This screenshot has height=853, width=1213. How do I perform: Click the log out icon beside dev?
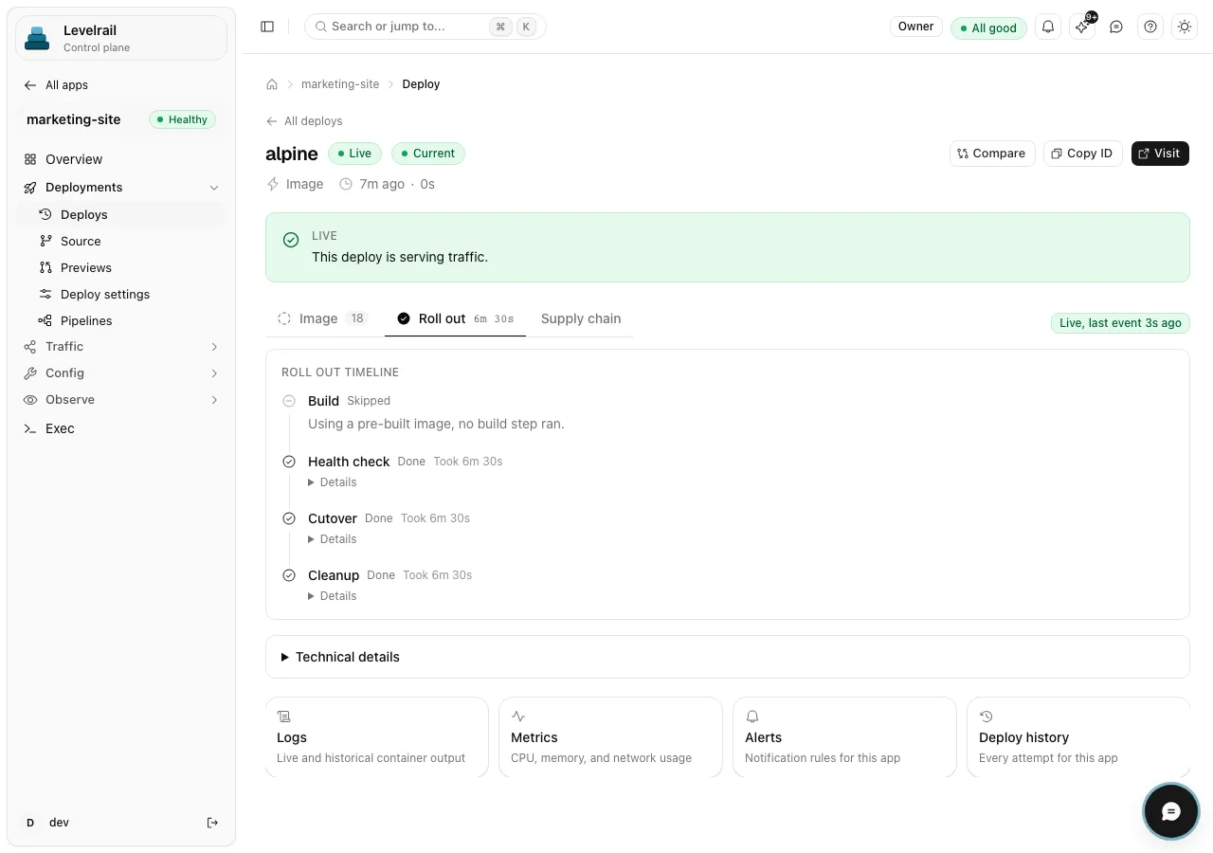coord(212,823)
